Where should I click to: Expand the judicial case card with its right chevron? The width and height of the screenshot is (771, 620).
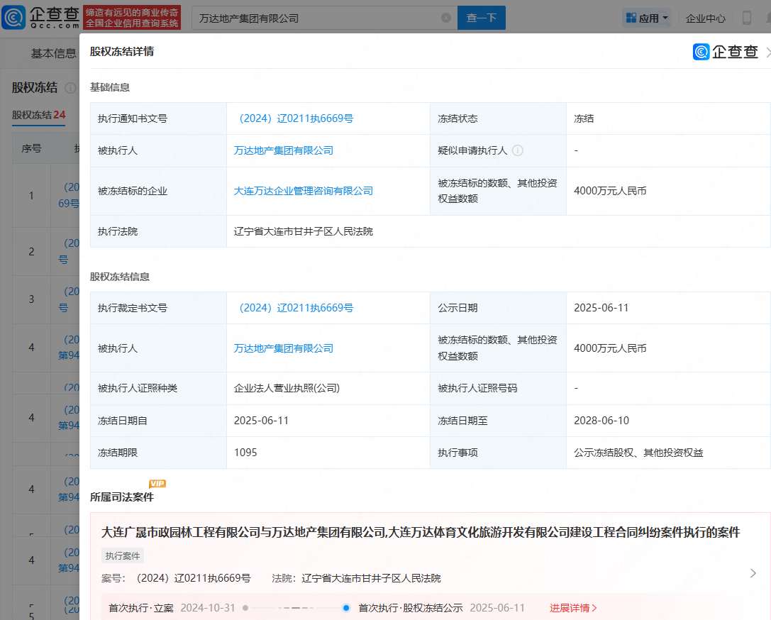[753, 572]
